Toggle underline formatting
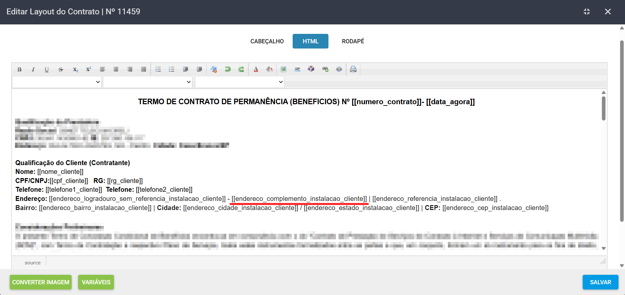 47,69
